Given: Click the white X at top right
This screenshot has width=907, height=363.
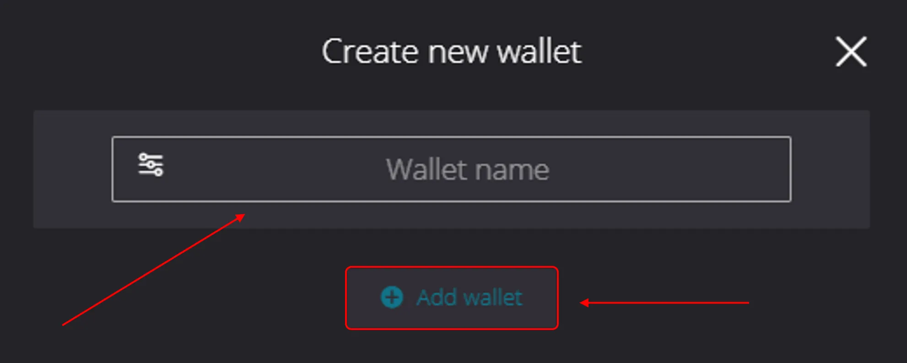Looking at the screenshot, I should [x=851, y=52].
